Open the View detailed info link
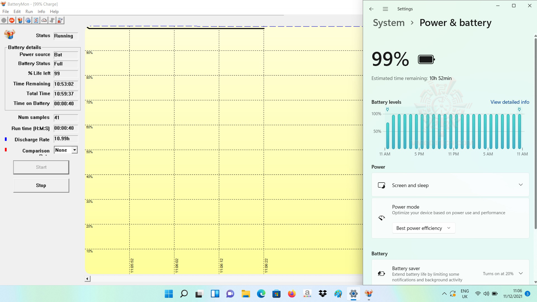Viewport: 537px width, 302px height. tap(510, 102)
